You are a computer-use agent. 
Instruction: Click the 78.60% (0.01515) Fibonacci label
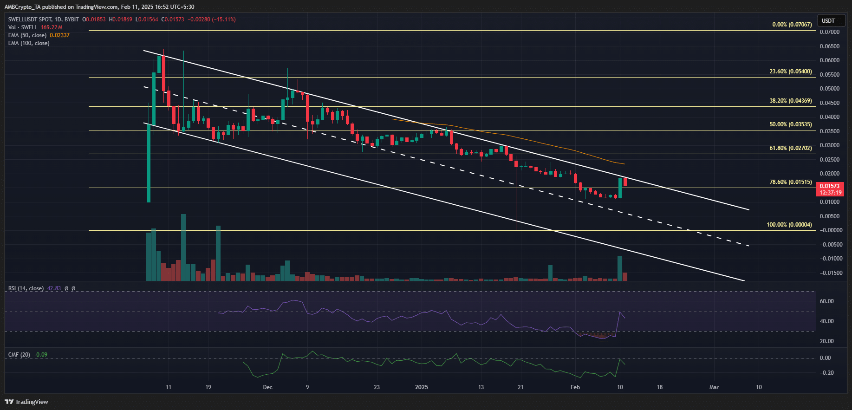(790, 182)
